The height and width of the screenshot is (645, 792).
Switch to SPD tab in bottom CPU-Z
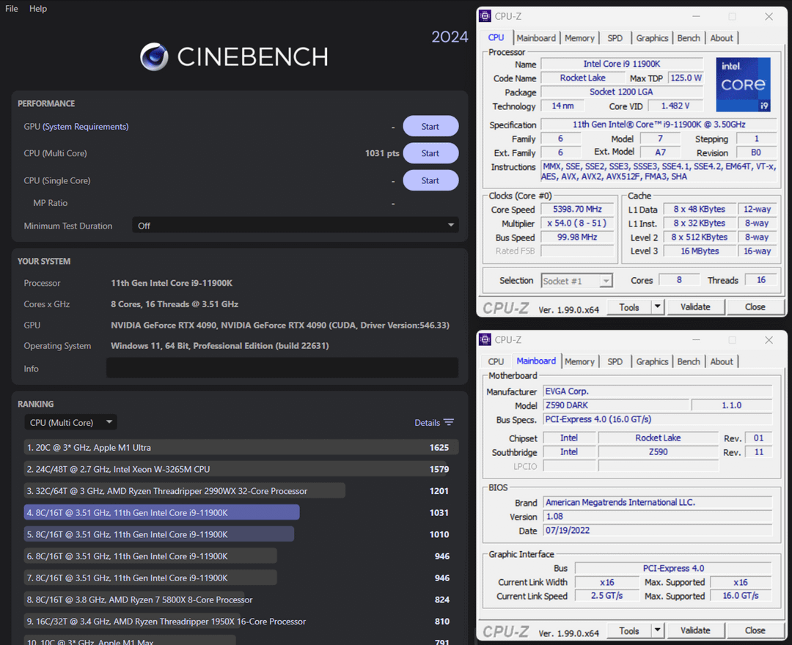point(615,362)
